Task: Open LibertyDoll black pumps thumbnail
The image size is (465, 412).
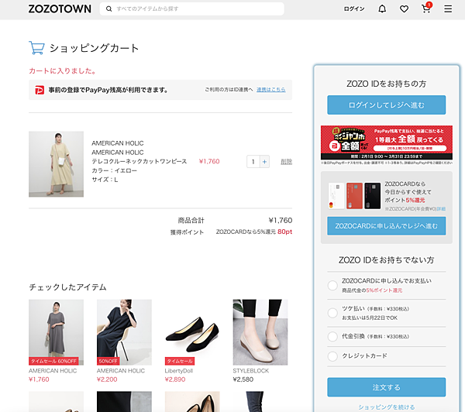Action: coord(192,332)
